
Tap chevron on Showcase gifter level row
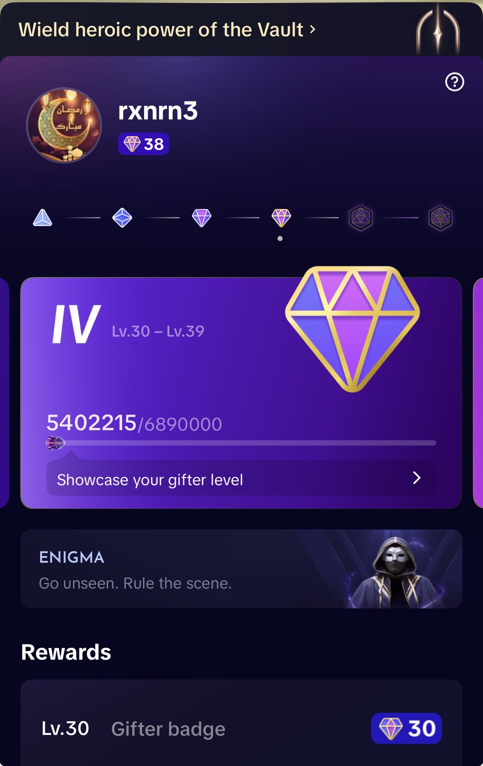[417, 478]
